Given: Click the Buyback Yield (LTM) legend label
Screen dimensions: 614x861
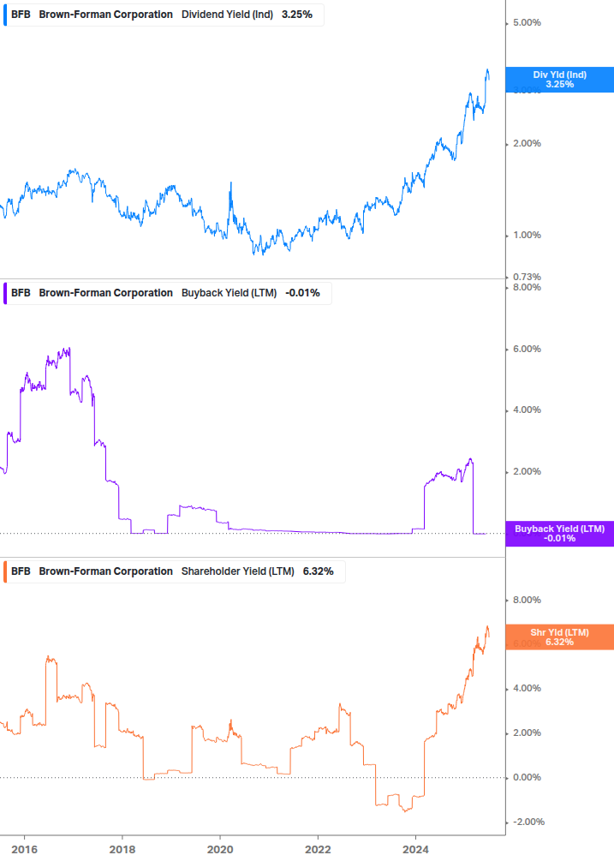Looking at the screenshot, I should click(229, 293).
